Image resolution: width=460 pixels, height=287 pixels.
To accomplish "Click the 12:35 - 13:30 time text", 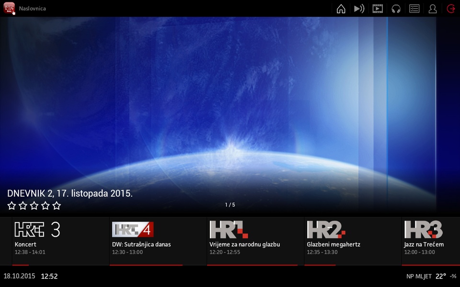I will (x=322, y=252).
